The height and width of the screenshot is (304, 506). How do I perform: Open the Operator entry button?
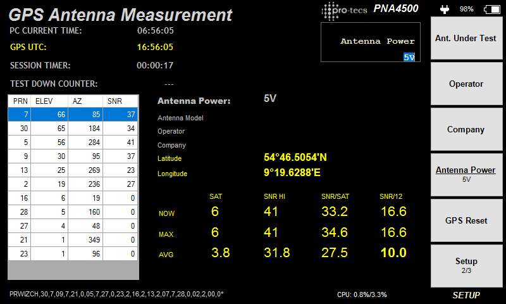[466, 84]
